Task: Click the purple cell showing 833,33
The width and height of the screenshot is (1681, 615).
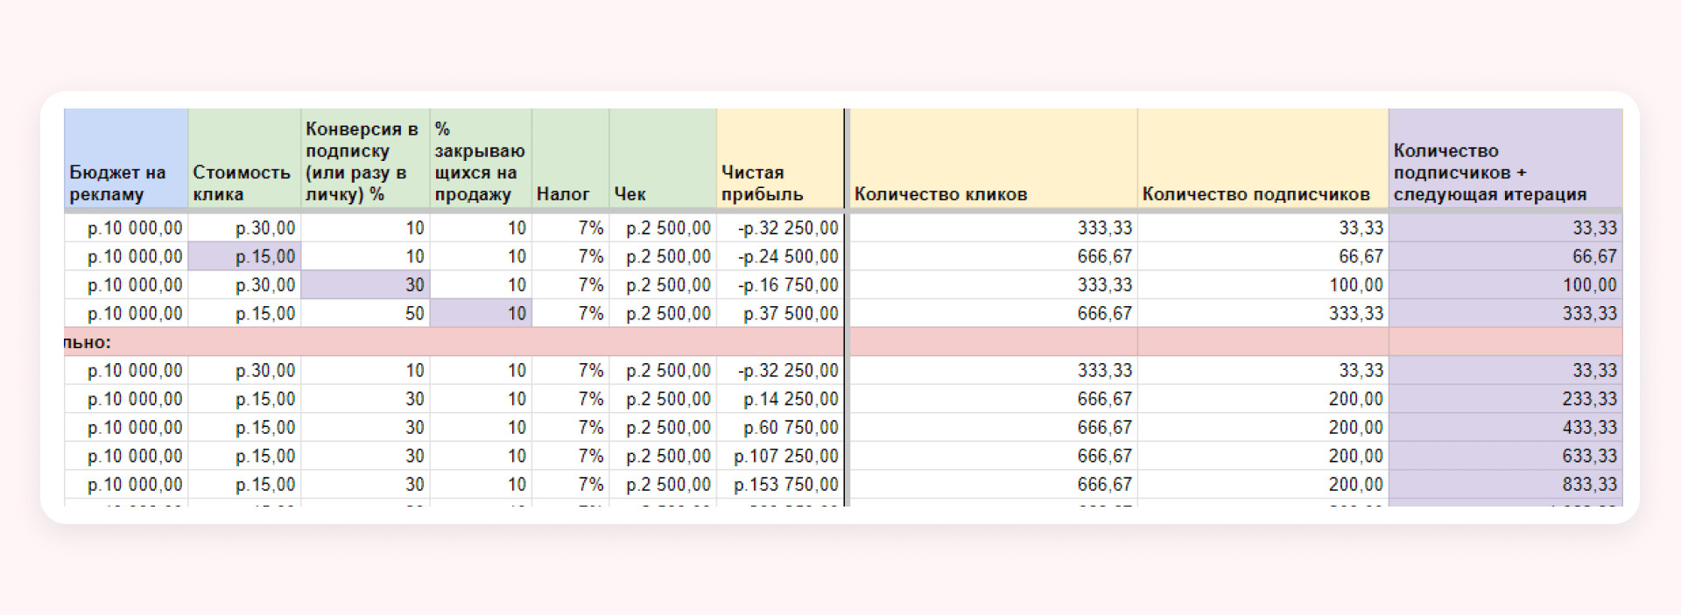Action: click(1504, 485)
